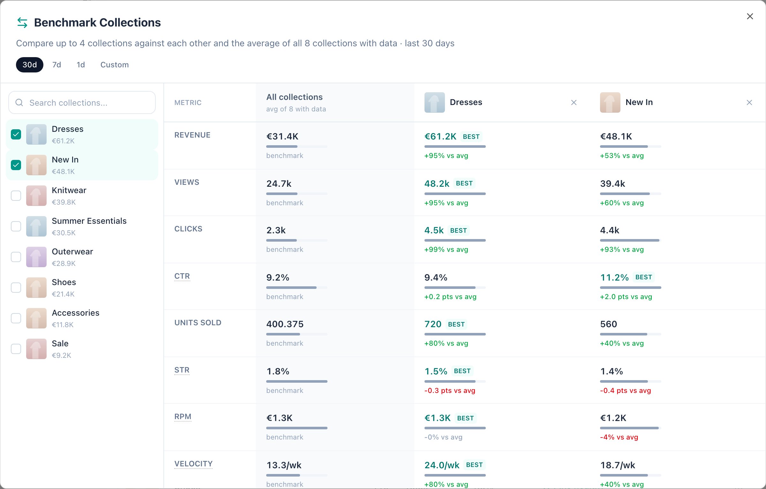This screenshot has width=766, height=489.
Task: Click the €39.8K Knitwear revenue subtitle
Action: tap(64, 202)
